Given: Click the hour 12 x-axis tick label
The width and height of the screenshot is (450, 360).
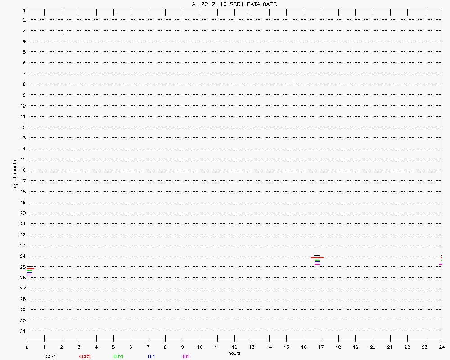Looking at the screenshot, I should [x=234, y=347].
